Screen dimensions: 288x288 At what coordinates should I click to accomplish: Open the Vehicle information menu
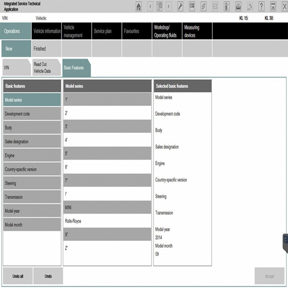pyautogui.click(x=46, y=31)
